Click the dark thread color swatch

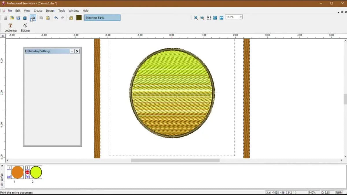pyautogui.click(x=79, y=18)
